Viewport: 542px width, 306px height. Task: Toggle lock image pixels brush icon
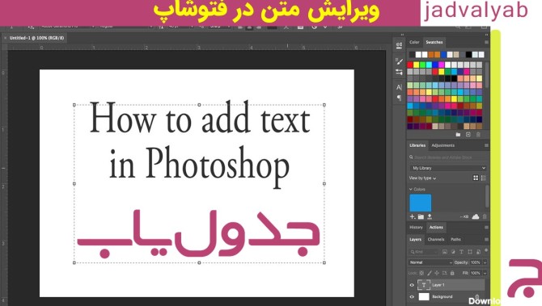click(x=430, y=273)
